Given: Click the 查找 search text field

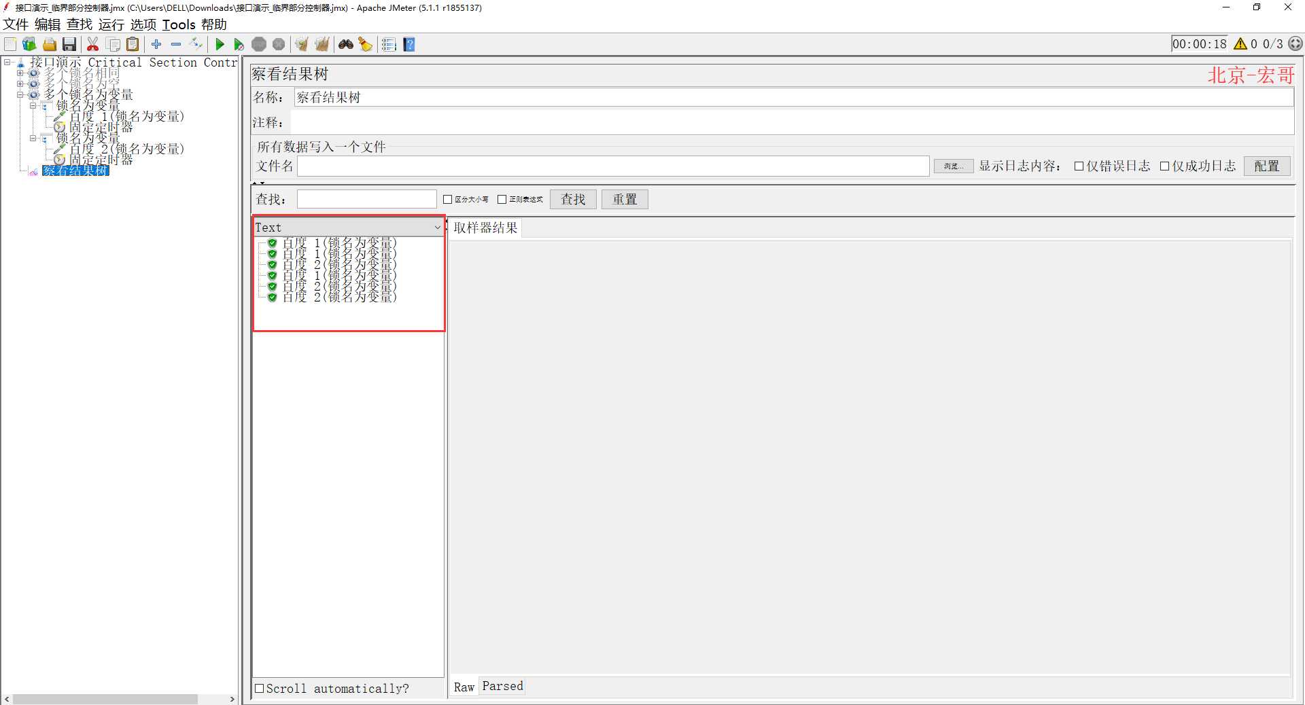Looking at the screenshot, I should (366, 199).
